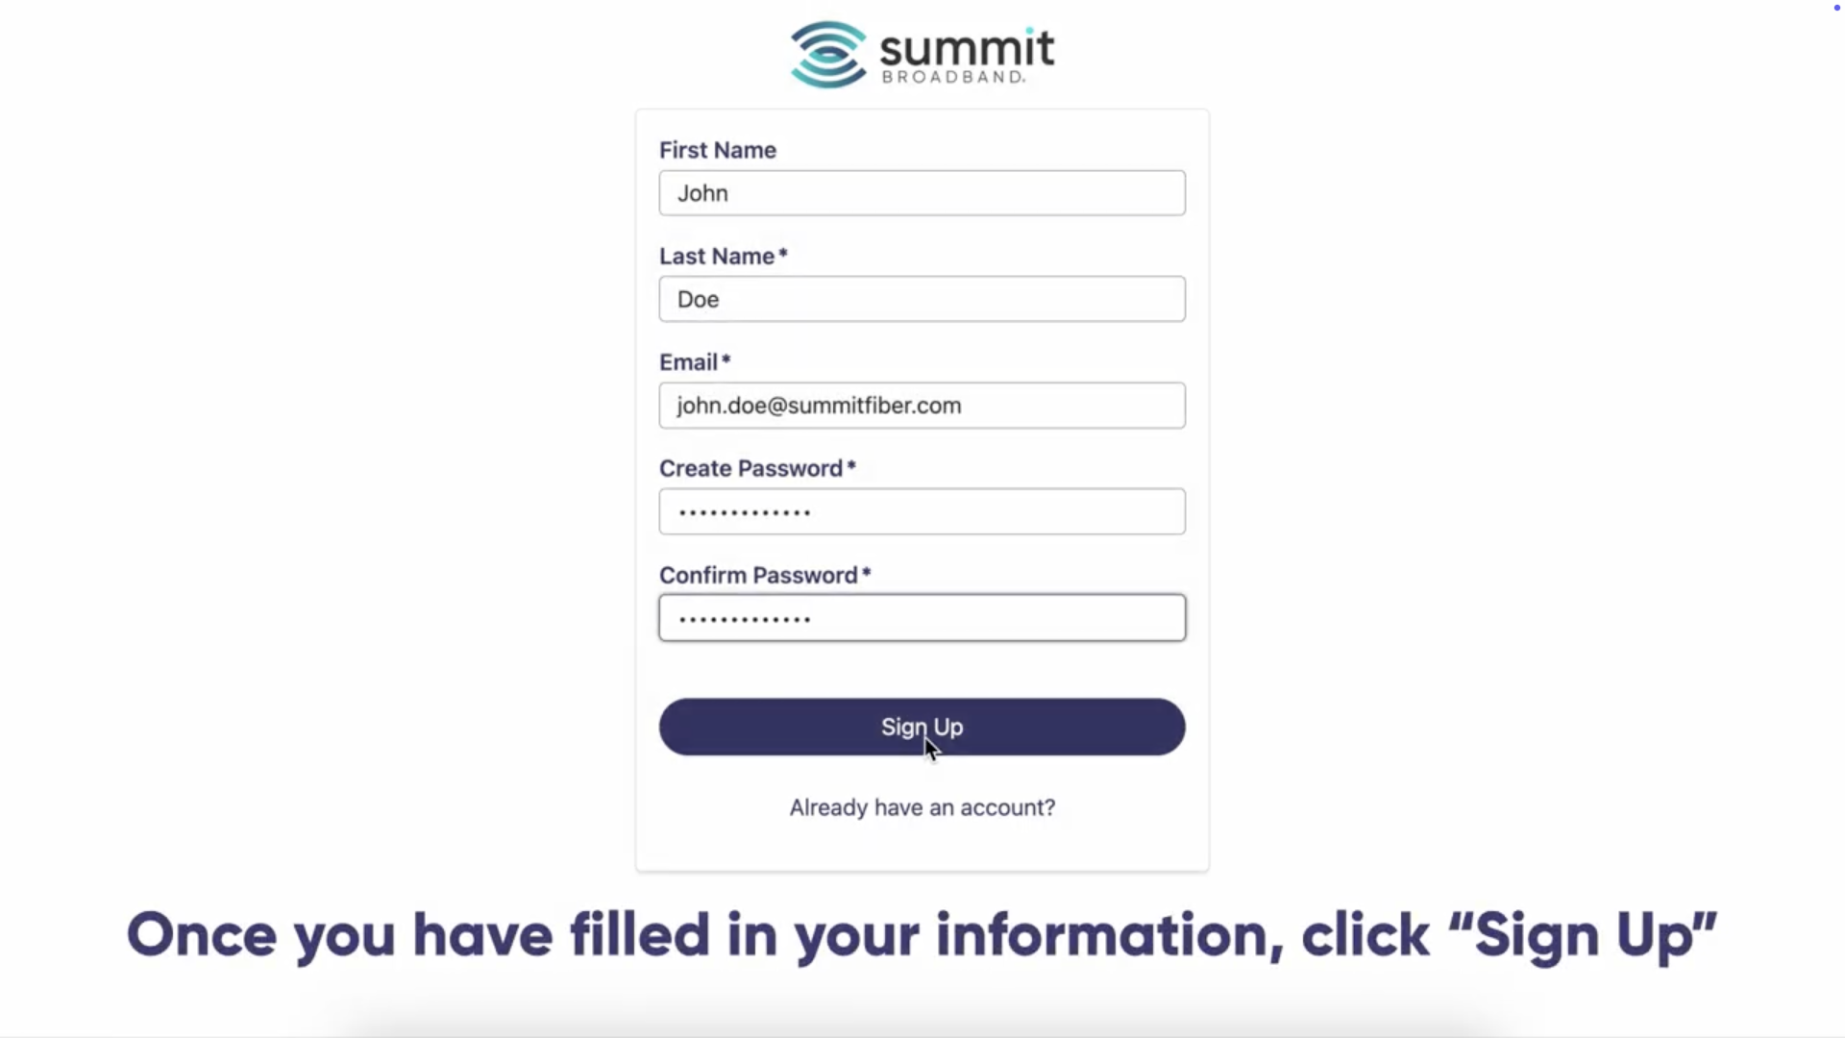Click the Summit Broadband wave logo icon
1845x1038 pixels.
click(x=828, y=55)
